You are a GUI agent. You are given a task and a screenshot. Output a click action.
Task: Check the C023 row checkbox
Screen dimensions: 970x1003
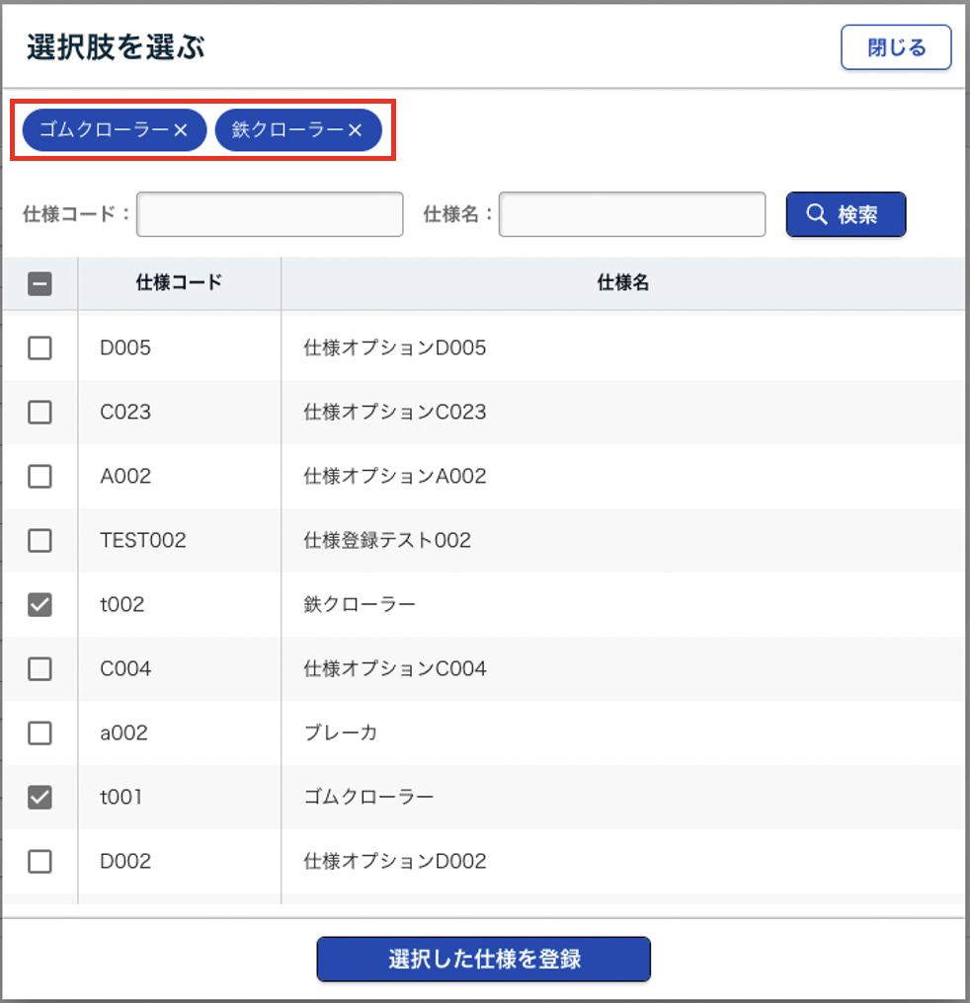40,412
